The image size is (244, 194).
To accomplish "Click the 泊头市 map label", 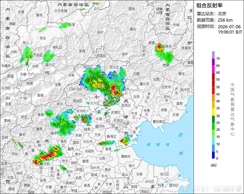I will (x=95, y=168).
